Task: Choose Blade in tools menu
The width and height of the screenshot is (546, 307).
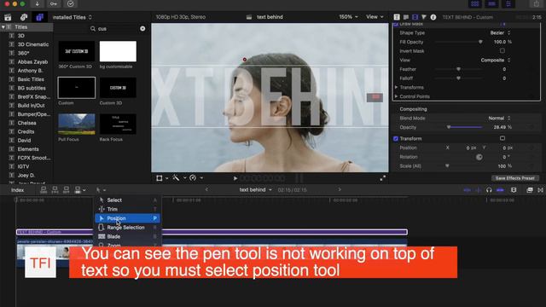Action: pos(127,236)
